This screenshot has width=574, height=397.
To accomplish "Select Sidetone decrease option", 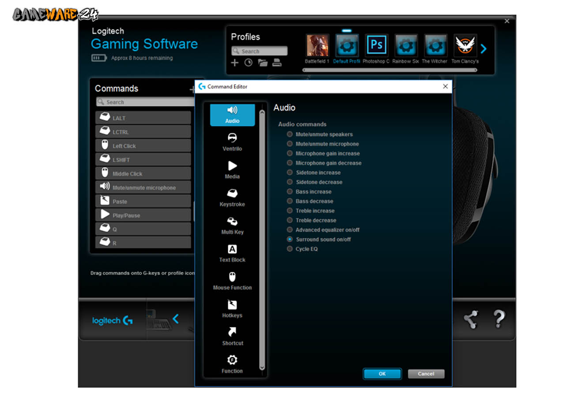I will pos(290,182).
